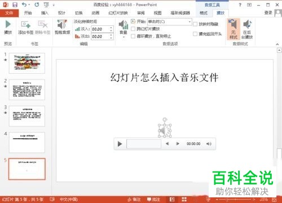282x203 pixels.
Task: Open ribbon display options icon
Action: coord(249,5)
